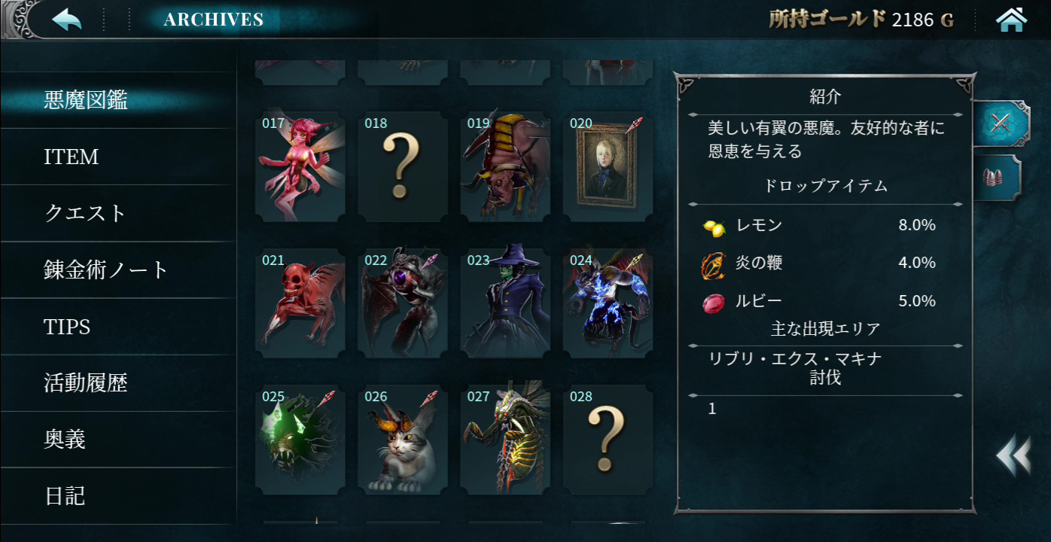Viewport: 1051px width, 542px height.
Task: Select the cat demon 026
Action: (x=403, y=440)
